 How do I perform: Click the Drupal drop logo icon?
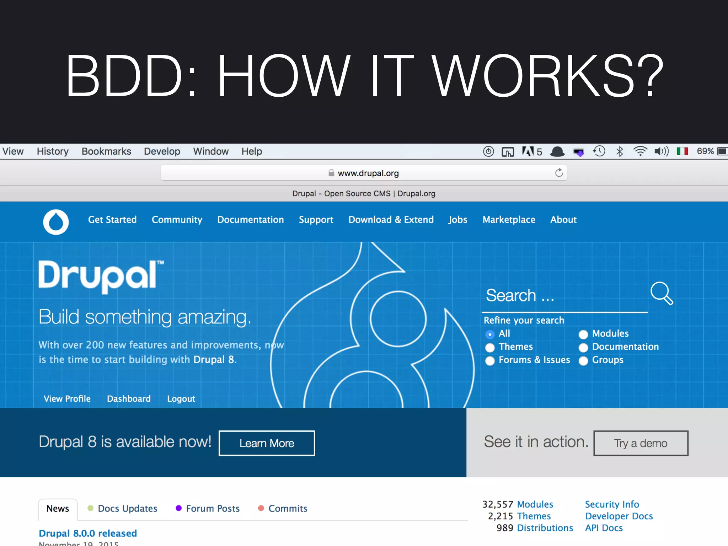pos(56,222)
